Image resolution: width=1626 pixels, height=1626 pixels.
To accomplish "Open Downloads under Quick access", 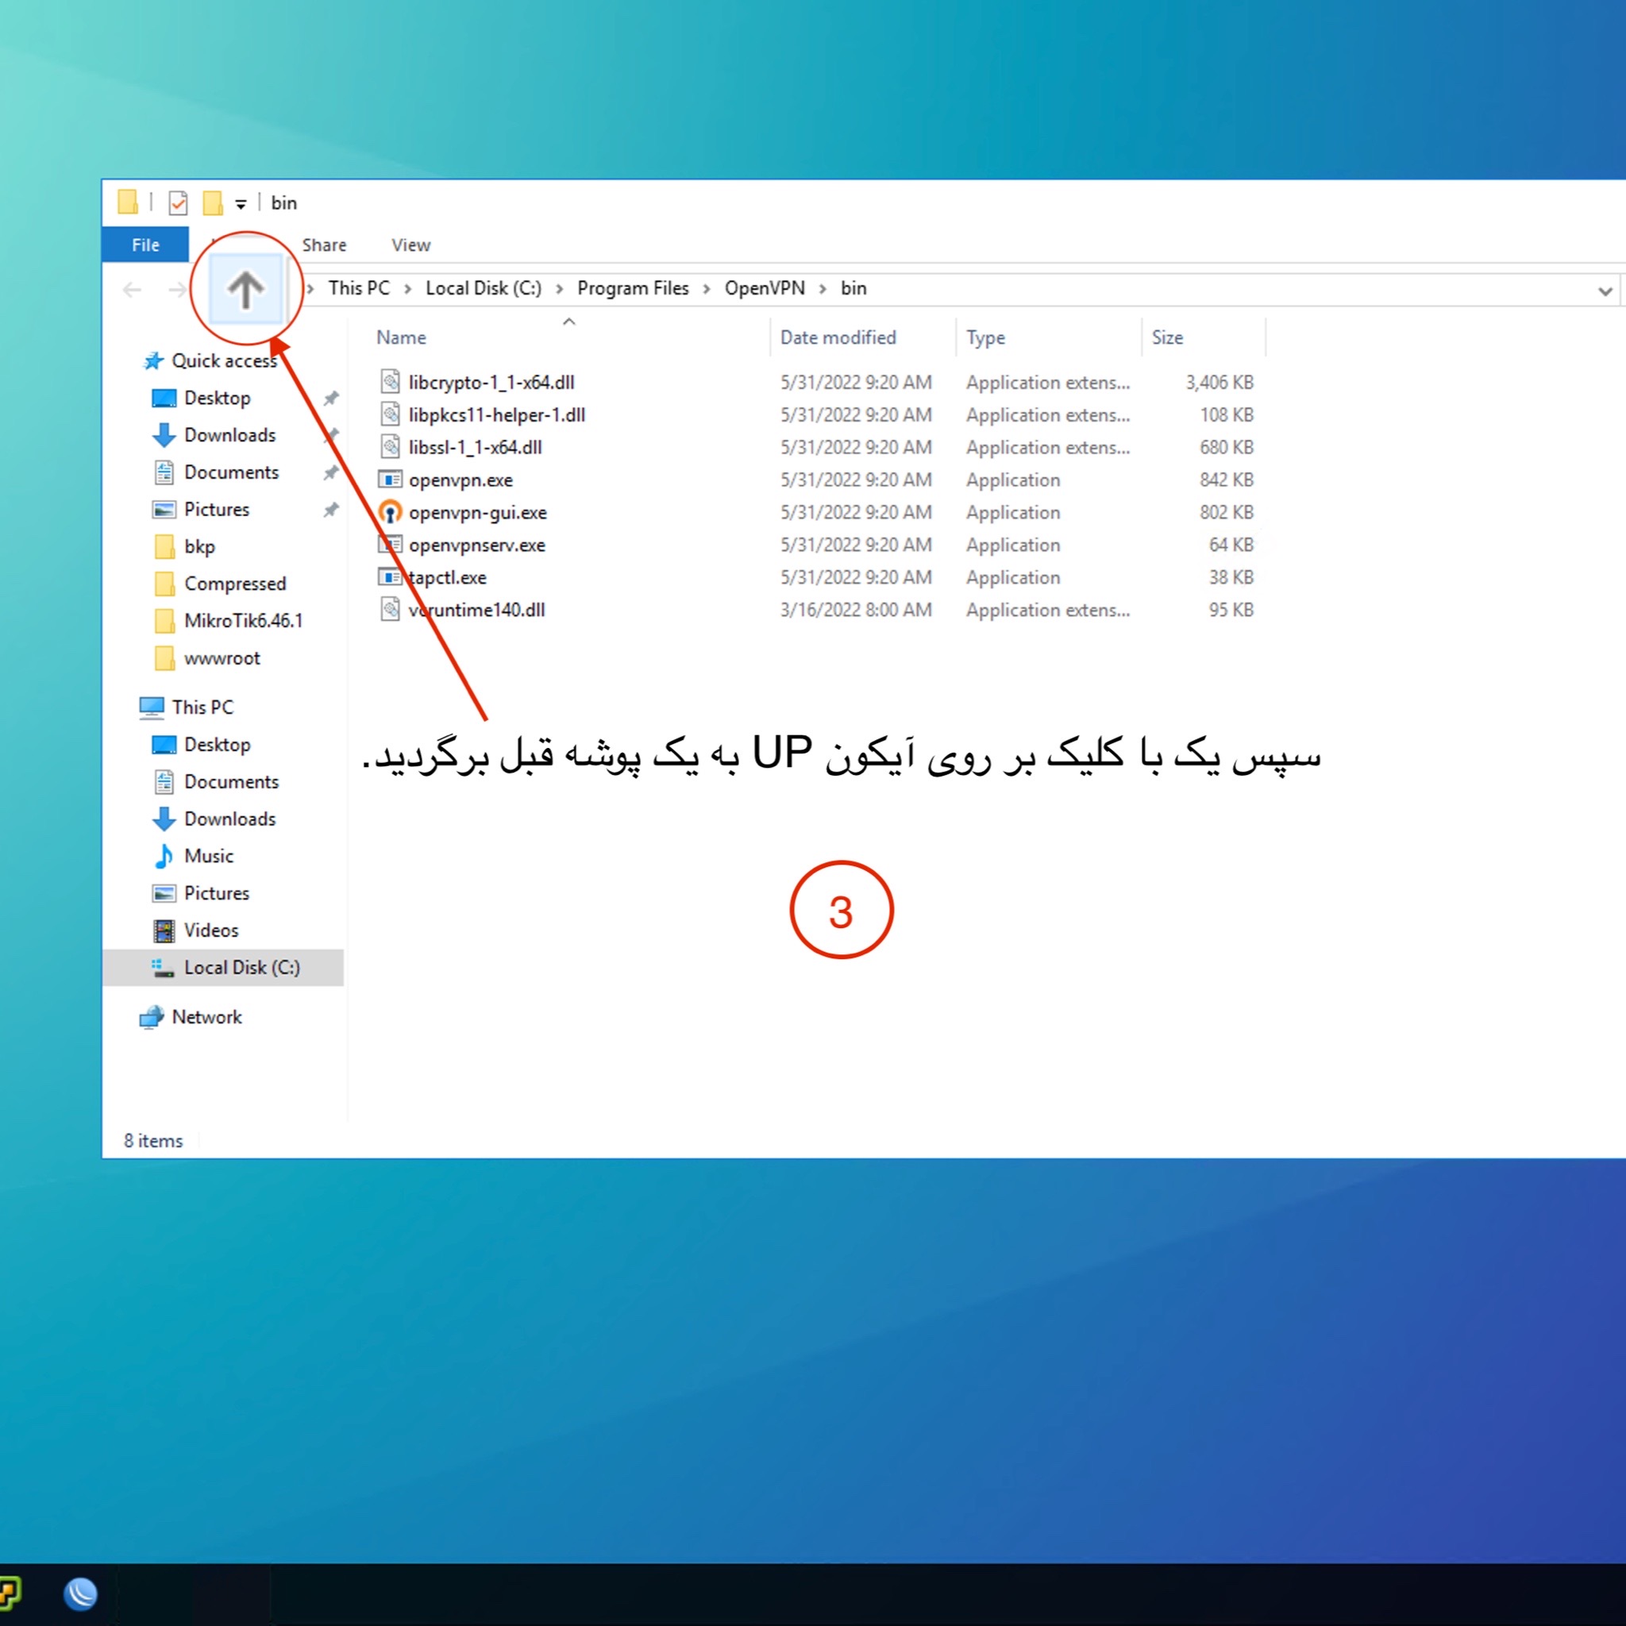I will (229, 434).
